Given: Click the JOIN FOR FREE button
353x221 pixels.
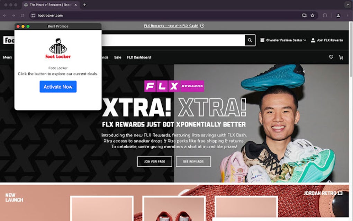Looking at the screenshot, I should coord(154,161).
